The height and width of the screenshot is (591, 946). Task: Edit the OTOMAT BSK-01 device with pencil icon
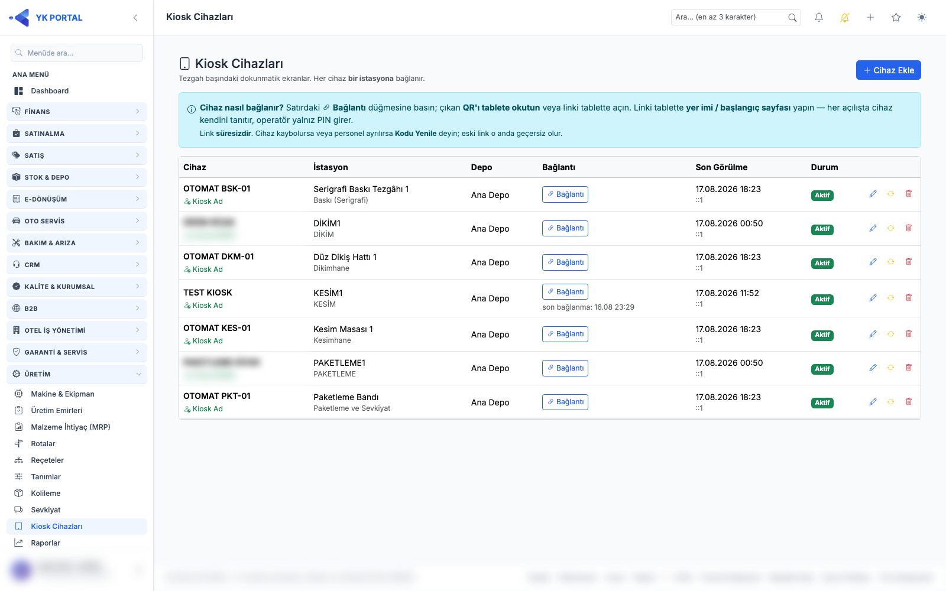[x=873, y=194]
